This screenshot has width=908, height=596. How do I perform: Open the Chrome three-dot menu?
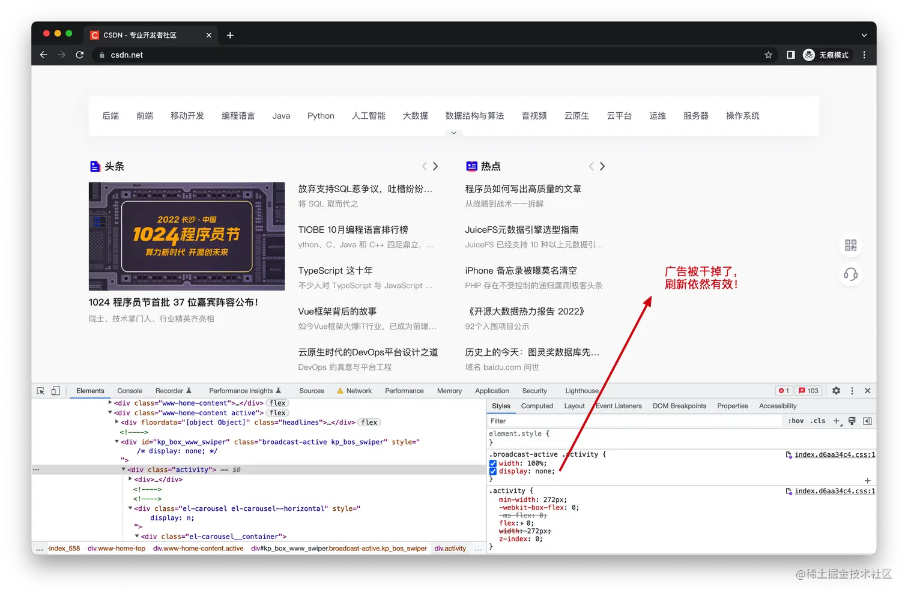[864, 55]
